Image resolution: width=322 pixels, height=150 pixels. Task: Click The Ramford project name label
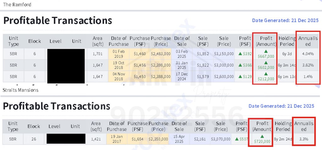tap(17, 5)
